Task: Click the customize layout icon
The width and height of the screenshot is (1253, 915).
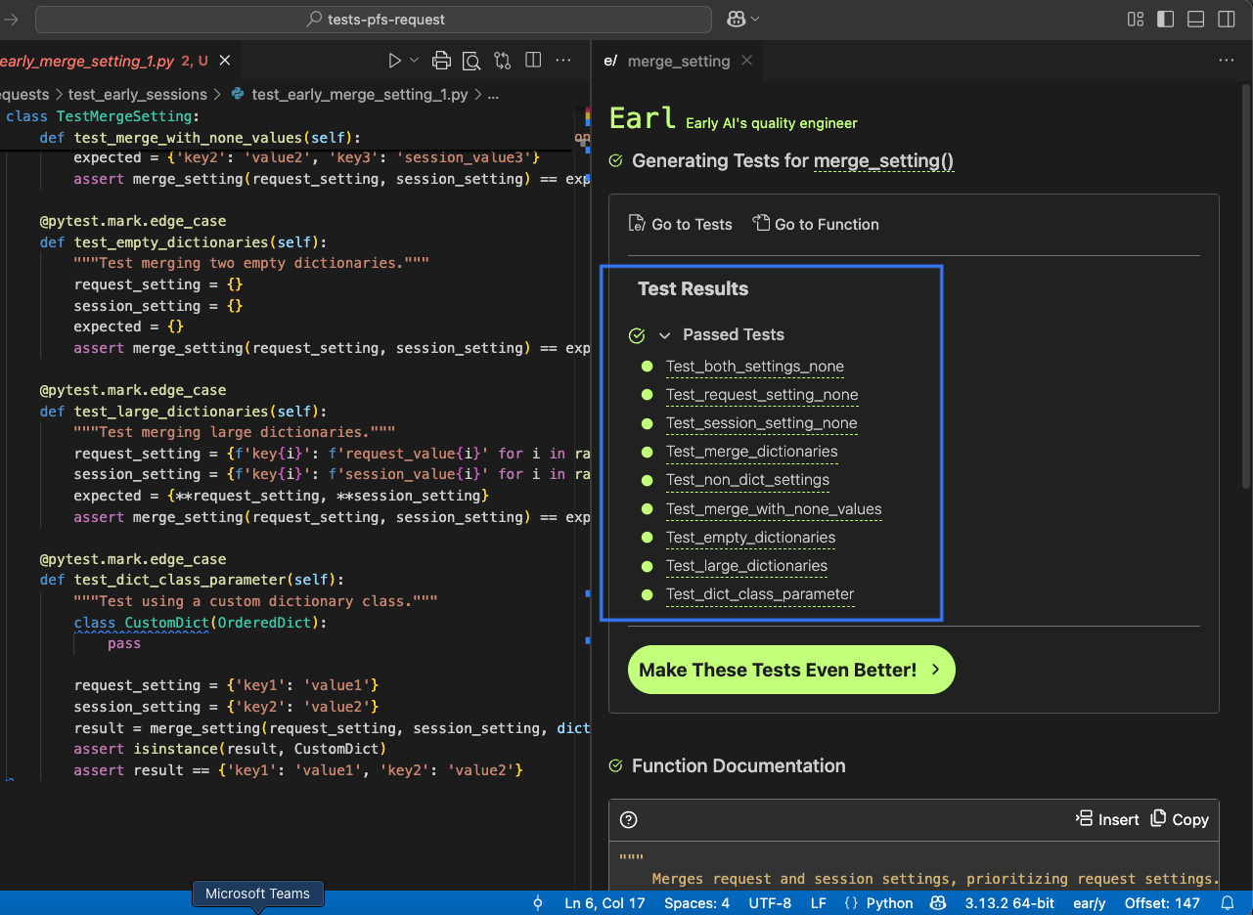Action: (x=1136, y=19)
